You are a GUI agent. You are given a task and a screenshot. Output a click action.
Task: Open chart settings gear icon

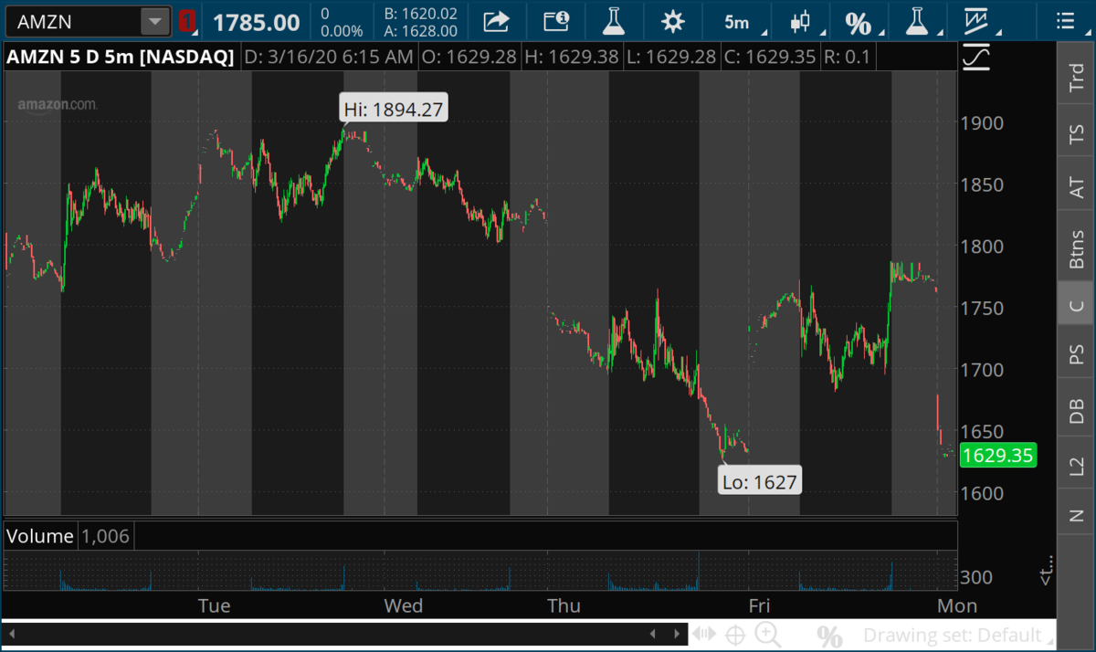[673, 21]
